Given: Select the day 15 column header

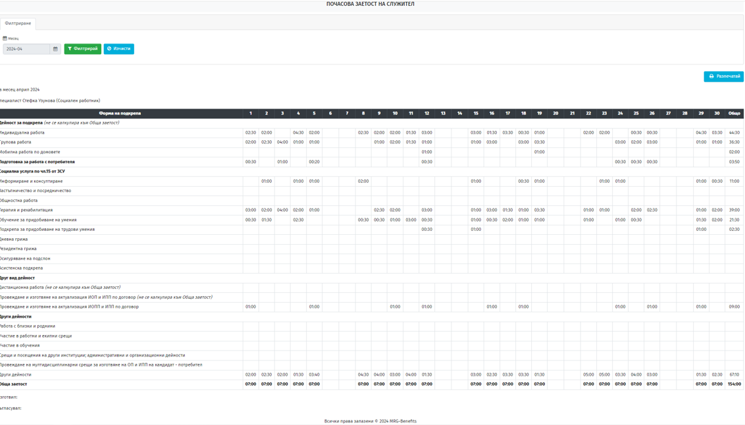Looking at the screenshot, I should [475, 113].
